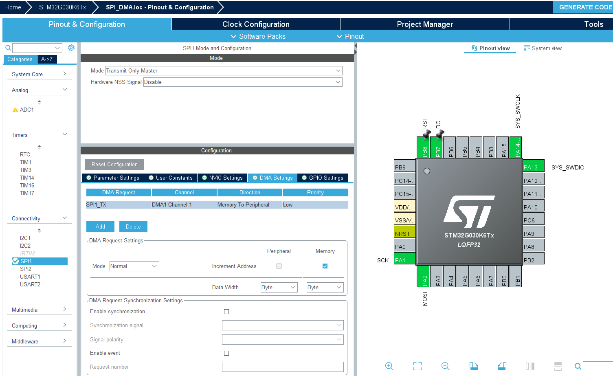
Task: Zoom out of the chip diagram
Action: point(446,366)
